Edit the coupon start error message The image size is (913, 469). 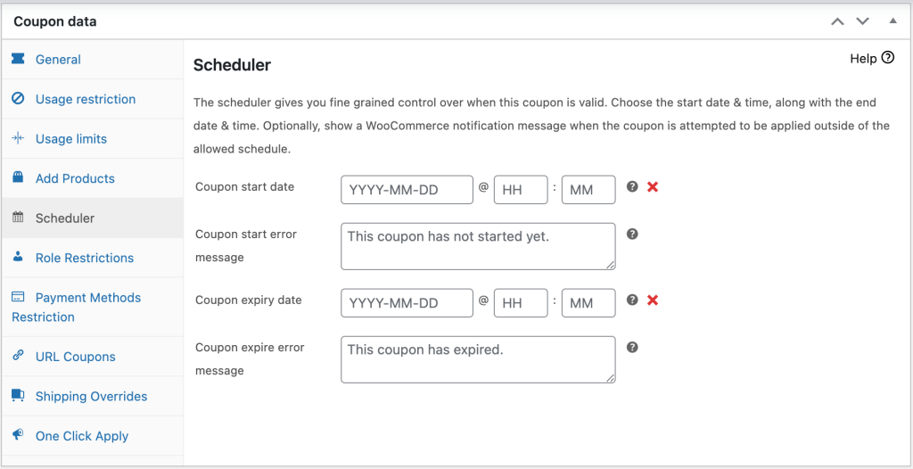click(478, 246)
